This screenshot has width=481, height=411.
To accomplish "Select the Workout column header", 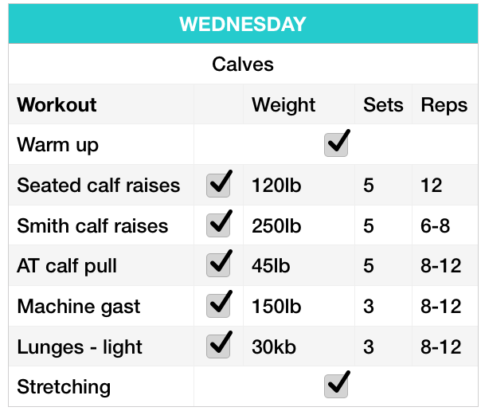I will 57,105.
